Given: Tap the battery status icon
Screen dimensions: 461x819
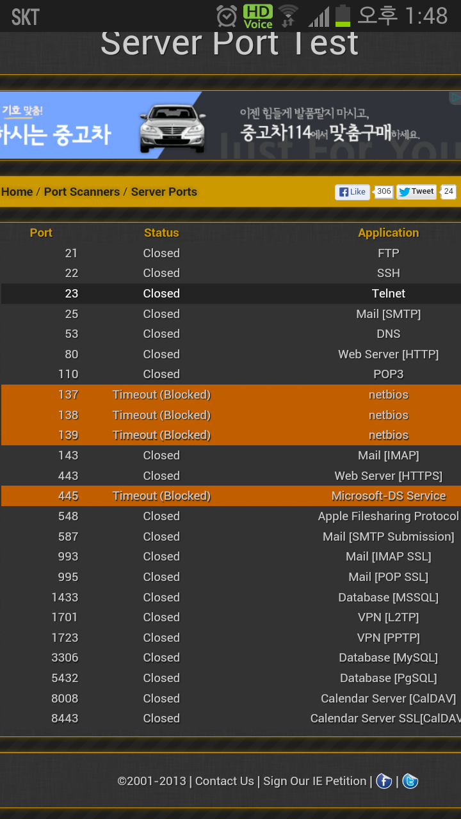Looking at the screenshot, I should click(x=343, y=15).
